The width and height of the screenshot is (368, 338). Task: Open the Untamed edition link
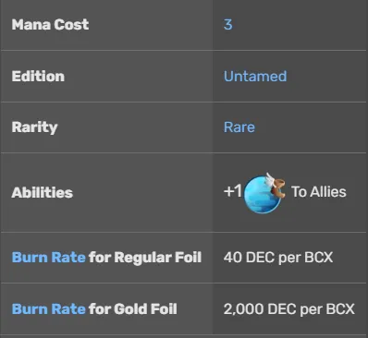[255, 76]
